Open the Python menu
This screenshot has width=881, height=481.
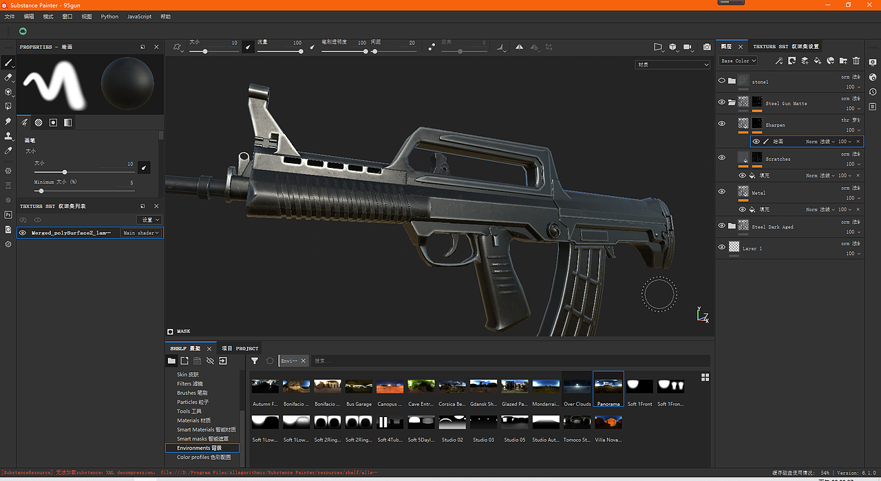(109, 17)
